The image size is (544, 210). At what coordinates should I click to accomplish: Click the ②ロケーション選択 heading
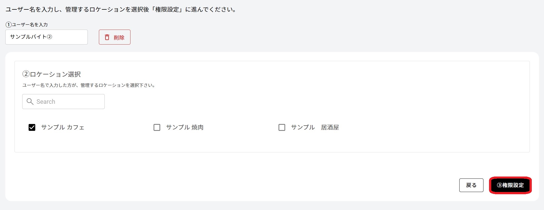click(52, 74)
